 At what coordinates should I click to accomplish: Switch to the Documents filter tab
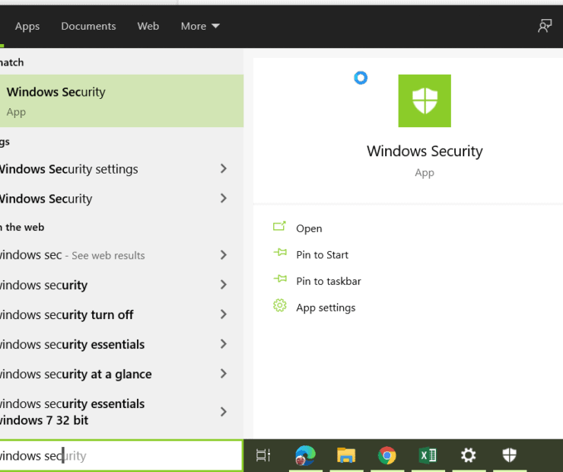[x=88, y=26]
